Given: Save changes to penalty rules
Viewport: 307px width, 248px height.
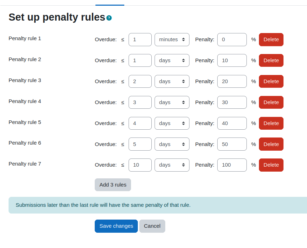Looking at the screenshot, I should click(x=116, y=226).
